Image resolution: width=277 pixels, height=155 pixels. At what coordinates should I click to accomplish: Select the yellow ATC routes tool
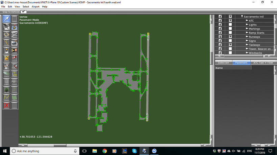(14, 74)
